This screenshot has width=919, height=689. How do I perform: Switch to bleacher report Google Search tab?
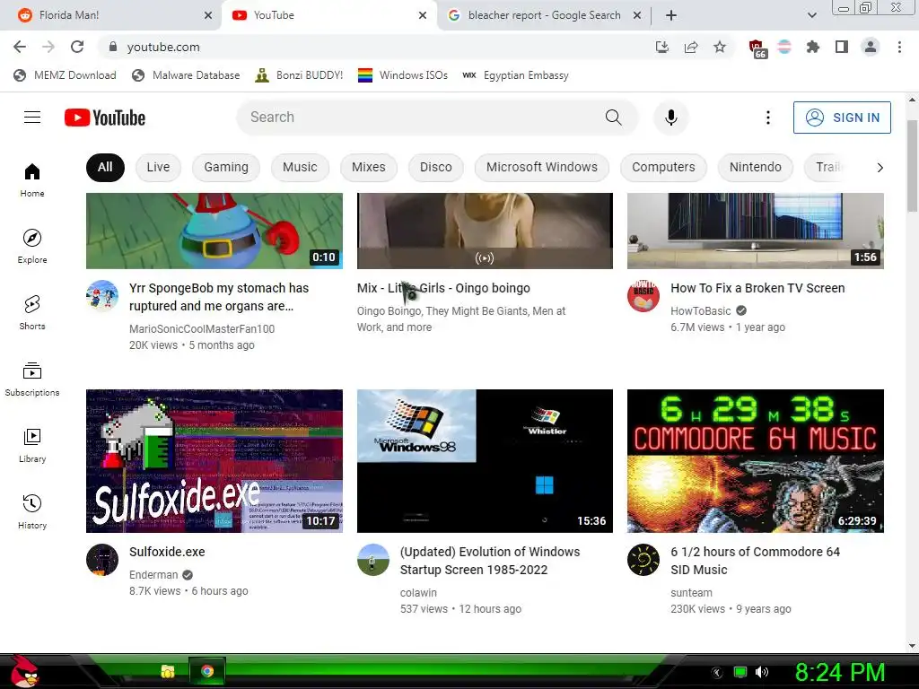tap(542, 15)
